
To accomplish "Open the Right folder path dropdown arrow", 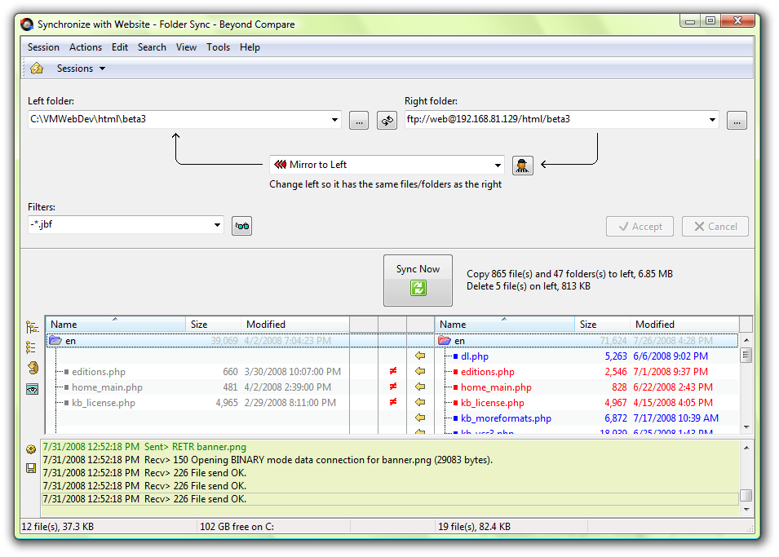I will click(712, 120).
